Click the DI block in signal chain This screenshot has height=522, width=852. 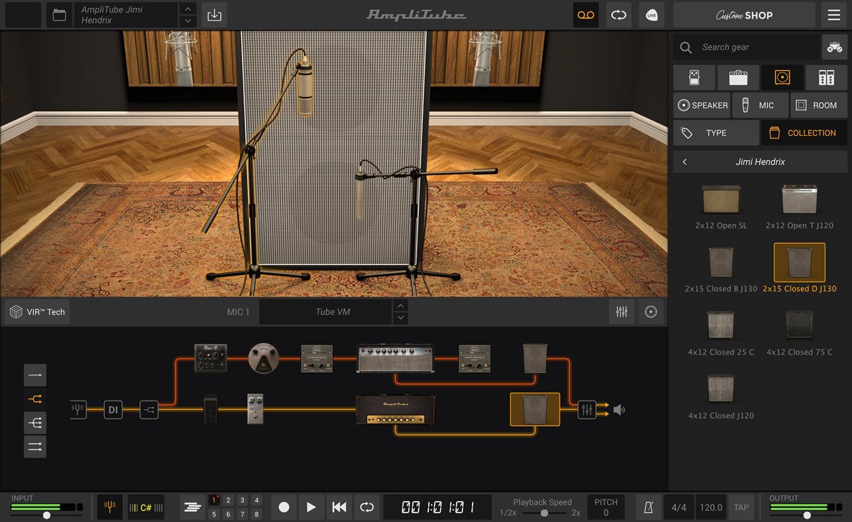tap(113, 410)
